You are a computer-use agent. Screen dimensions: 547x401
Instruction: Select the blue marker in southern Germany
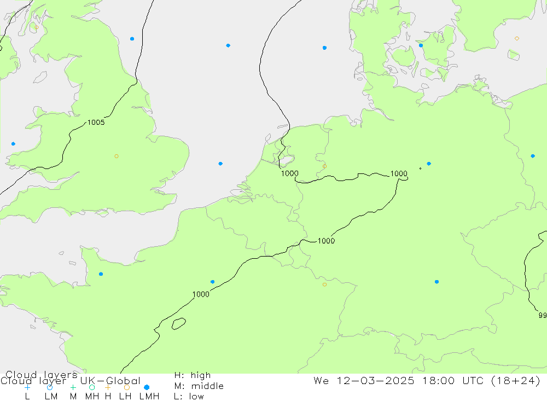[437, 282]
